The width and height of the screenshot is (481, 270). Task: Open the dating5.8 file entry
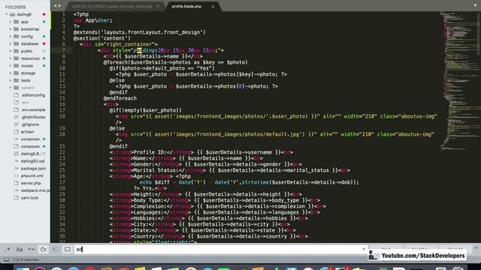(x=30, y=154)
